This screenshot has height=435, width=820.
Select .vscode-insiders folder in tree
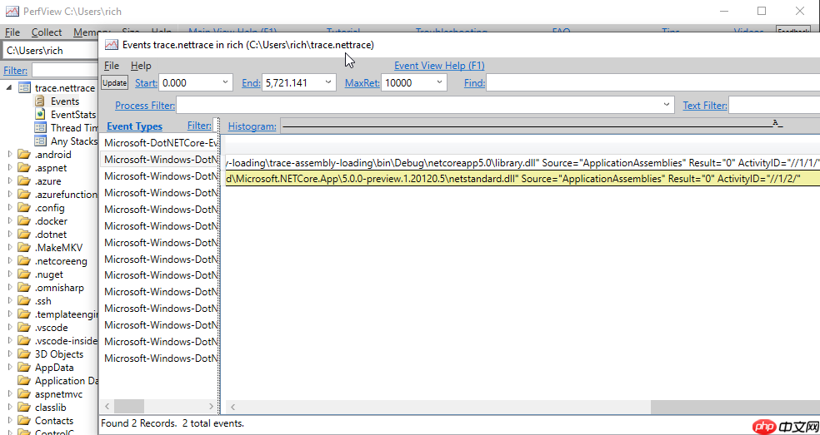click(x=66, y=341)
